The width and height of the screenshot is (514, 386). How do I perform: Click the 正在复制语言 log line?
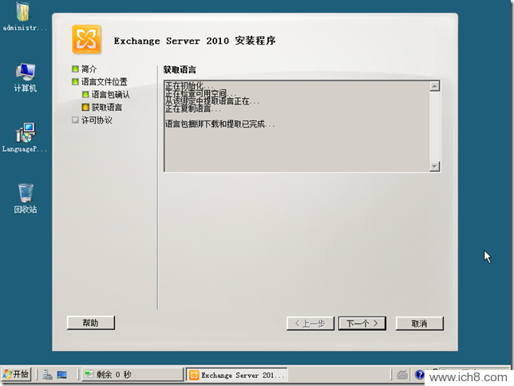(x=193, y=108)
